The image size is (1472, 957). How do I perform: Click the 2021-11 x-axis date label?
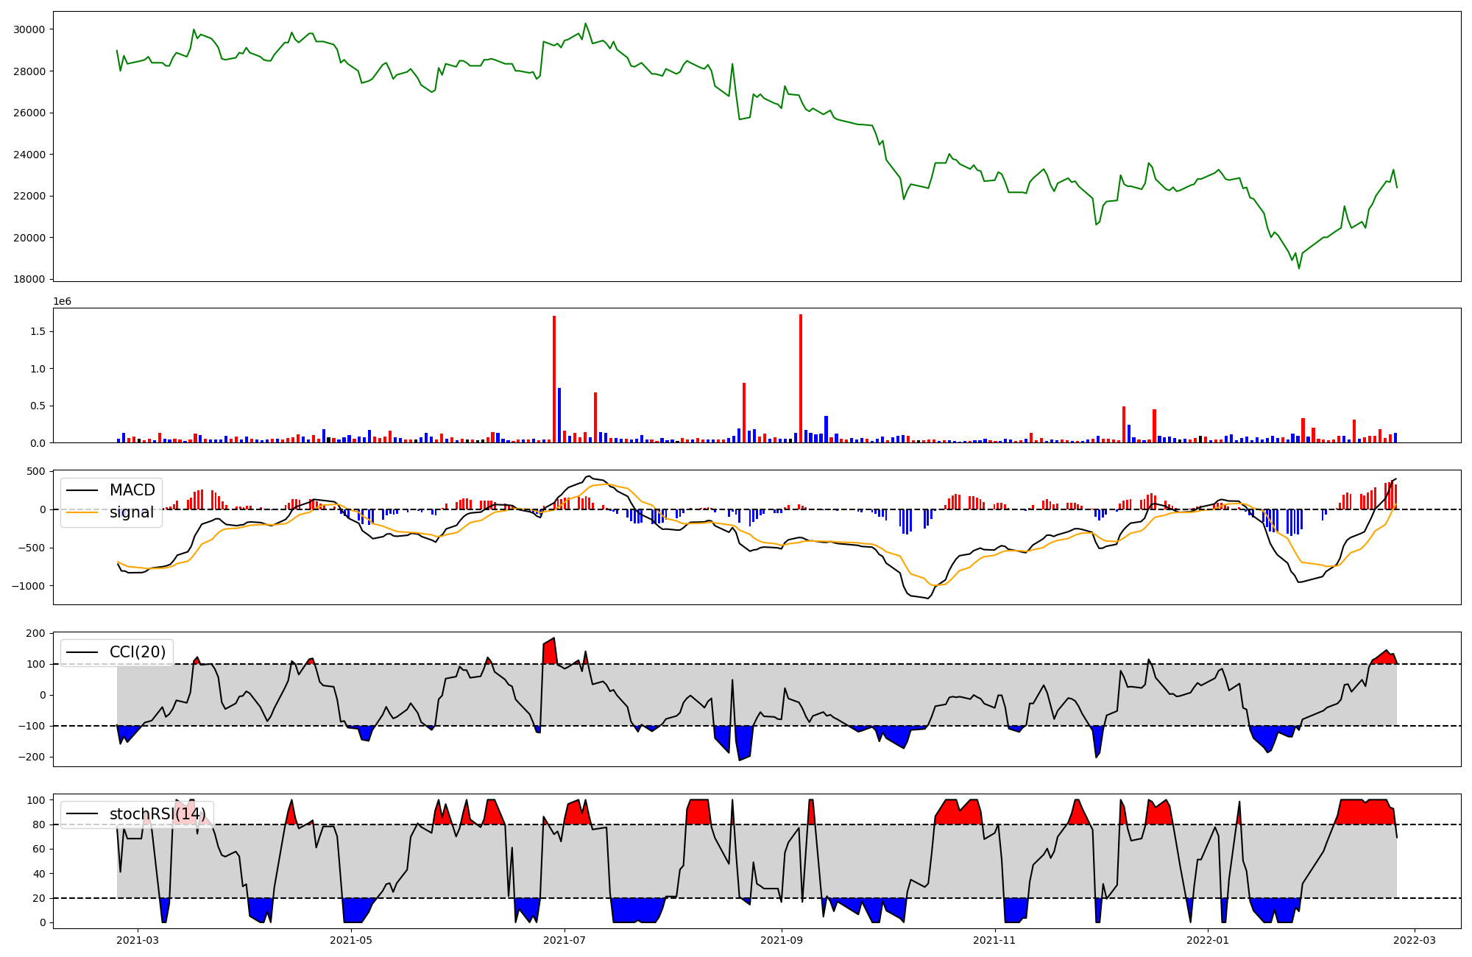pyautogui.click(x=994, y=940)
